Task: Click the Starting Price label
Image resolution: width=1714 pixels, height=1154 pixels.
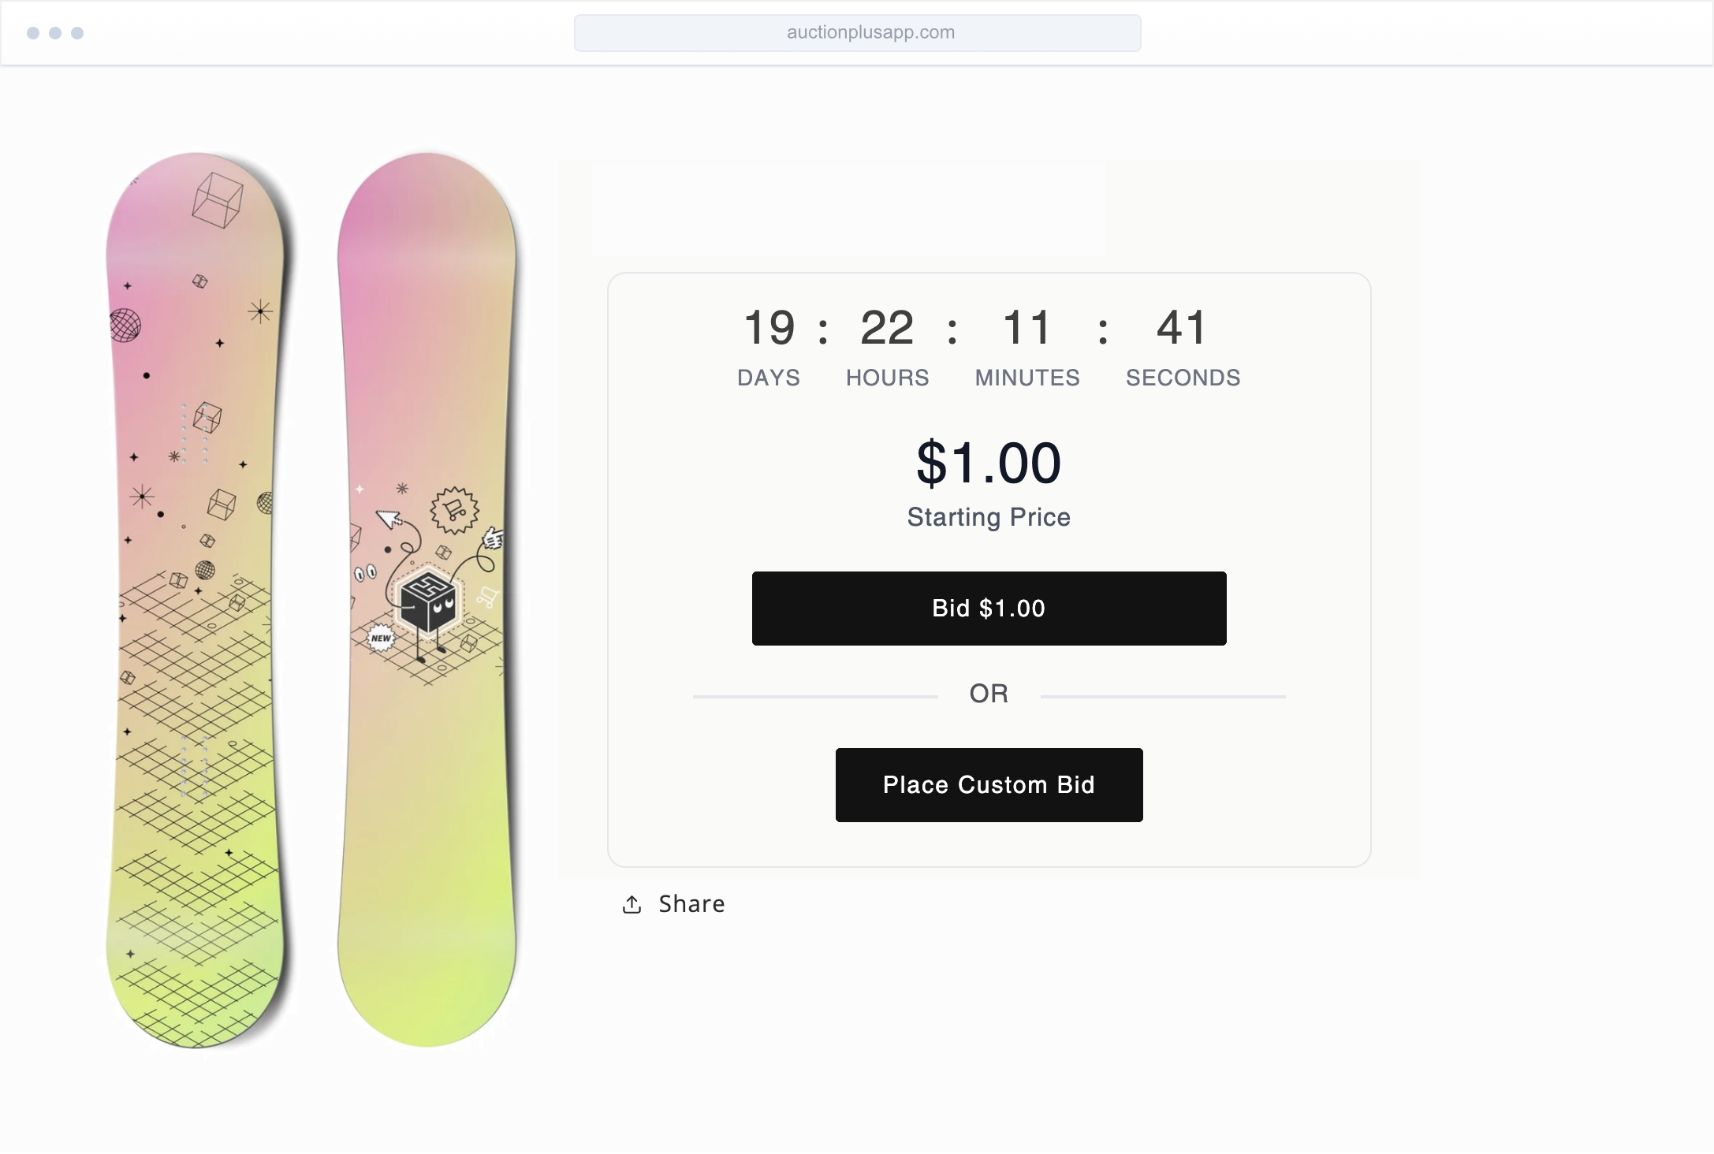Action: [x=989, y=517]
